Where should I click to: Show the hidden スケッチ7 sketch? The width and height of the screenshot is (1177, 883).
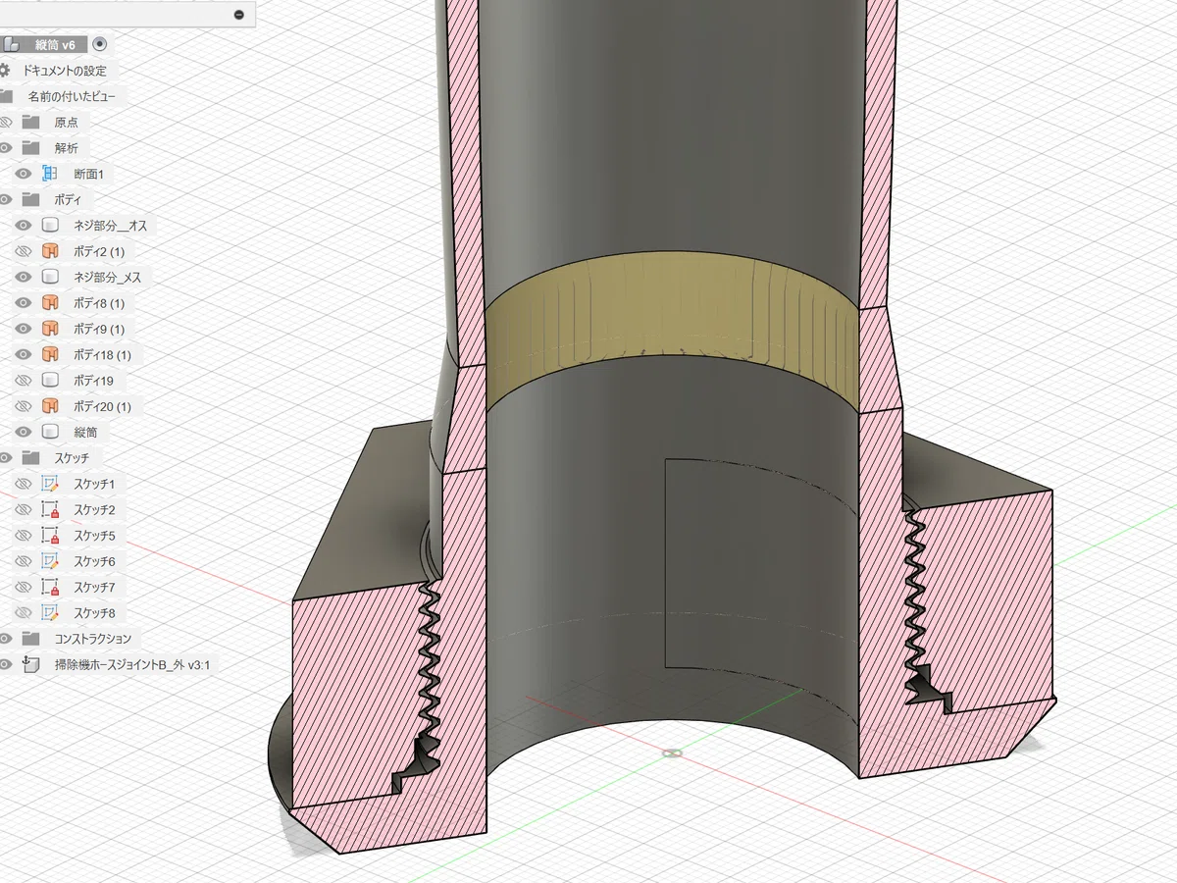tap(25, 587)
